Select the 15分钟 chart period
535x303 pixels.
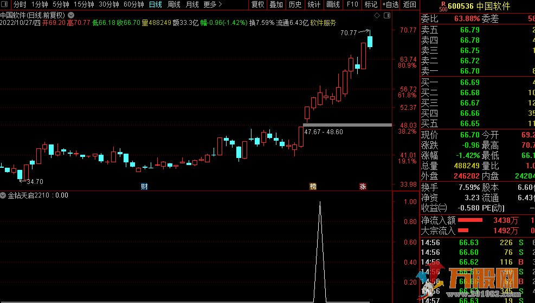[84, 4]
